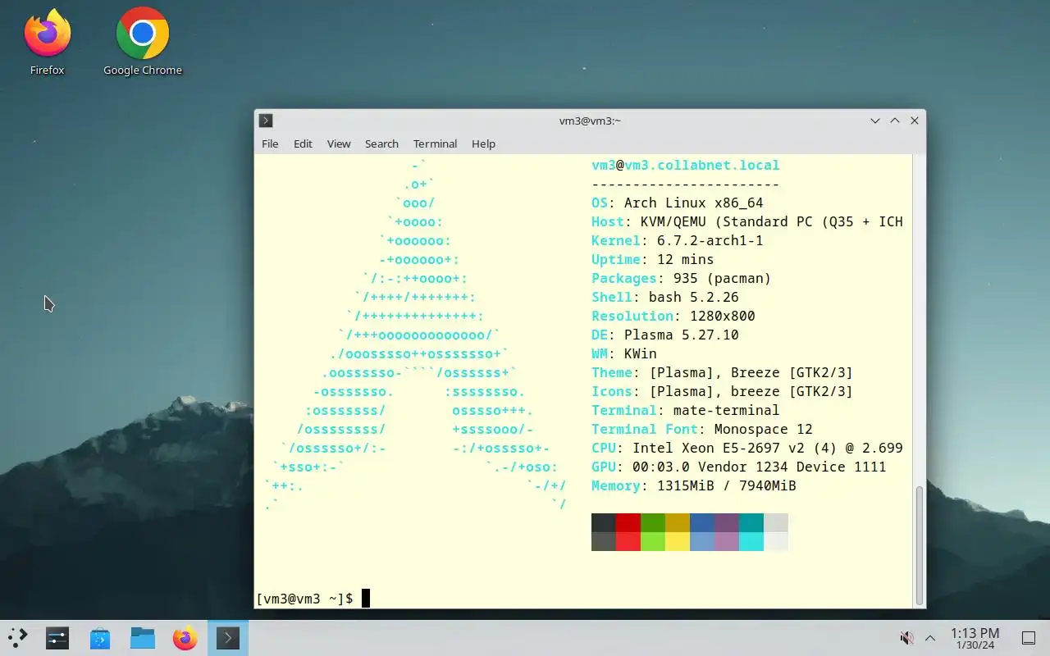Minimize the terminal window
Screen dimensions: 1050x656
tap(875, 121)
